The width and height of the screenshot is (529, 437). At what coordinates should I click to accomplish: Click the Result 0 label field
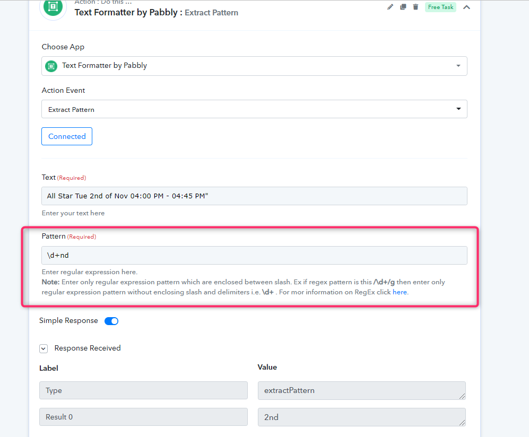tap(143, 417)
